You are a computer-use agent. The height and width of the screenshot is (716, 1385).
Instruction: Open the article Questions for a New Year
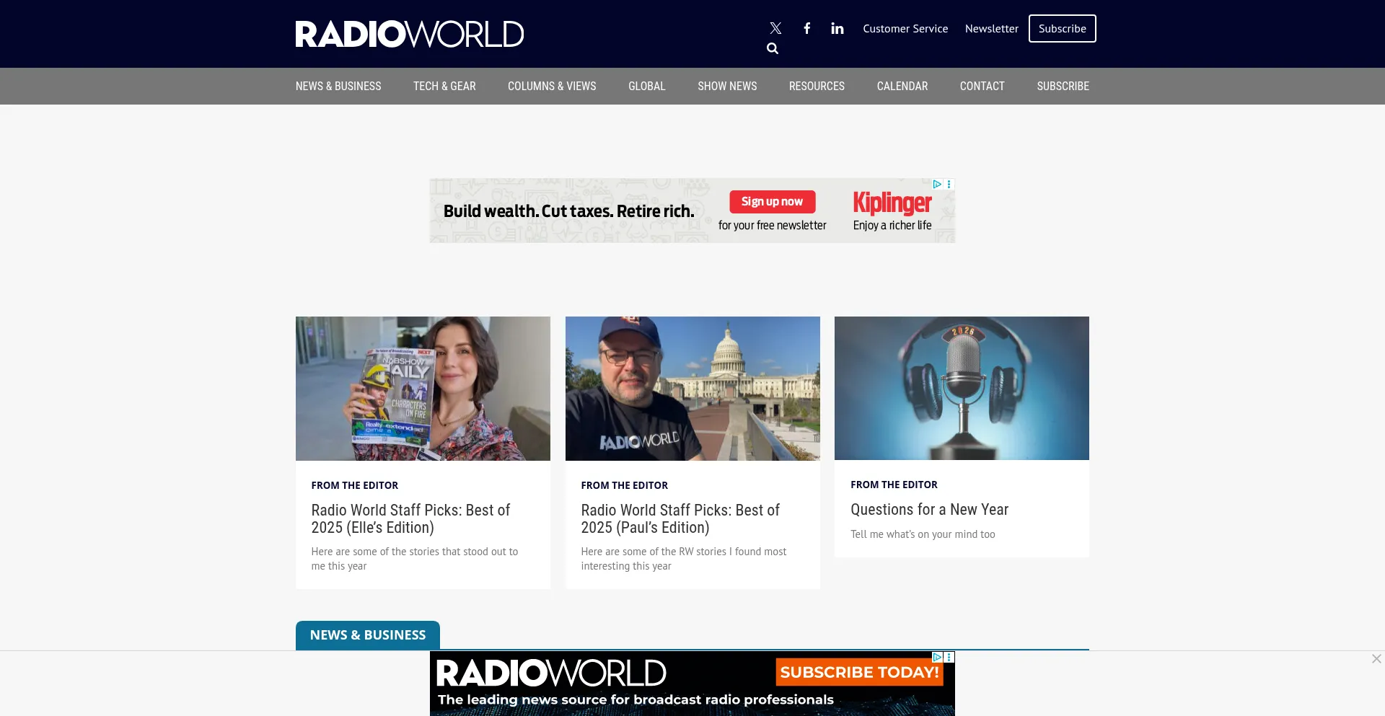[x=929, y=509]
